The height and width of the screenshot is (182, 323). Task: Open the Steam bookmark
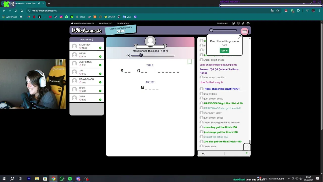point(56,17)
